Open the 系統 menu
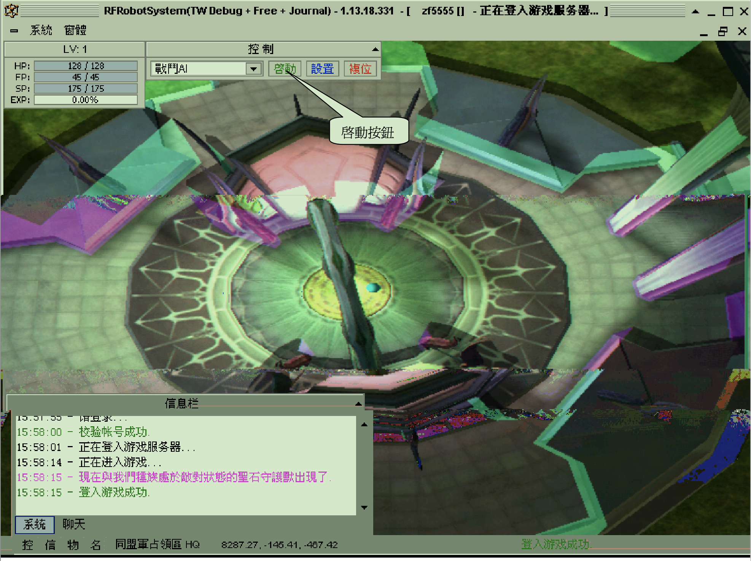This screenshot has width=751, height=561. coord(41,30)
